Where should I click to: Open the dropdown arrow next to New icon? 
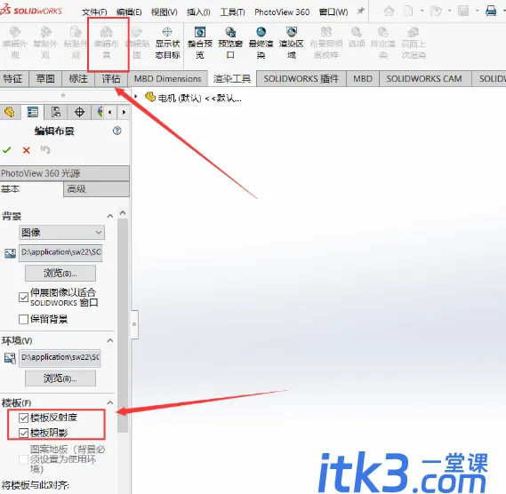[x=422, y=11]
